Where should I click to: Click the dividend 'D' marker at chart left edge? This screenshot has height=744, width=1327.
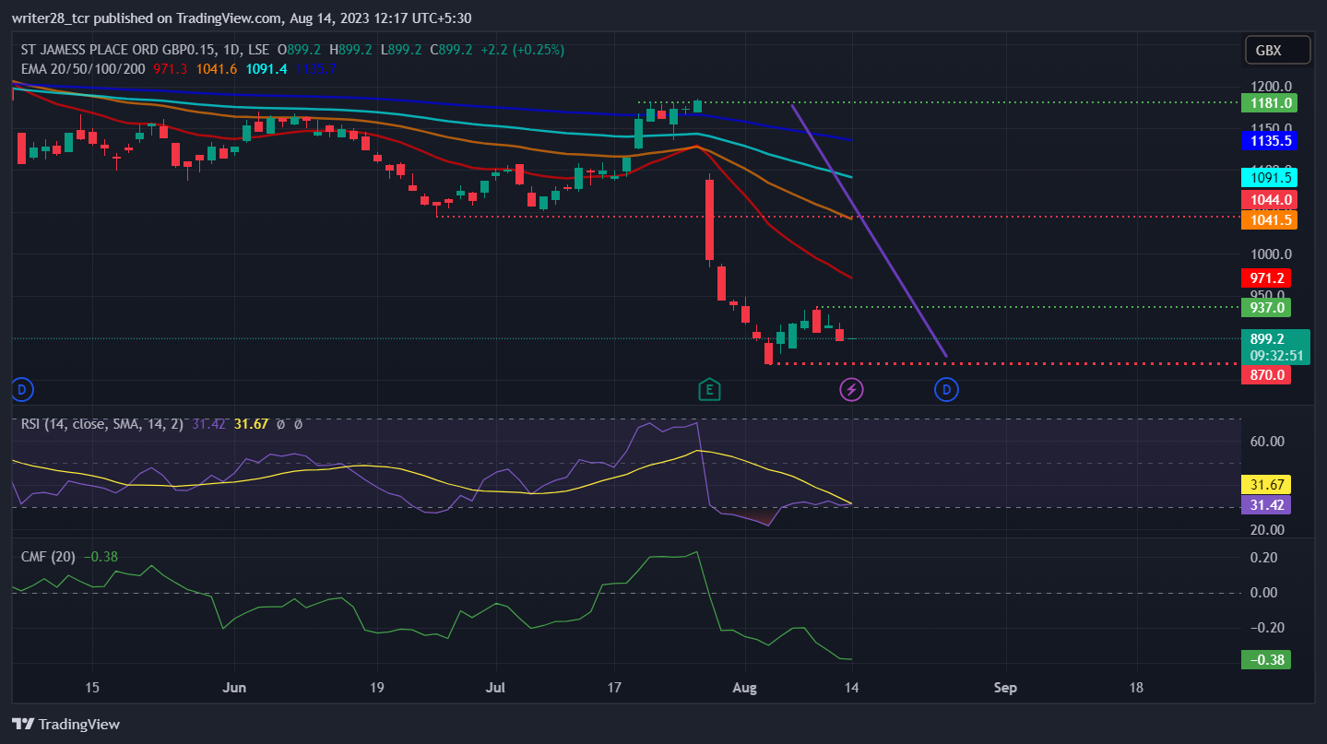point(22,390)
